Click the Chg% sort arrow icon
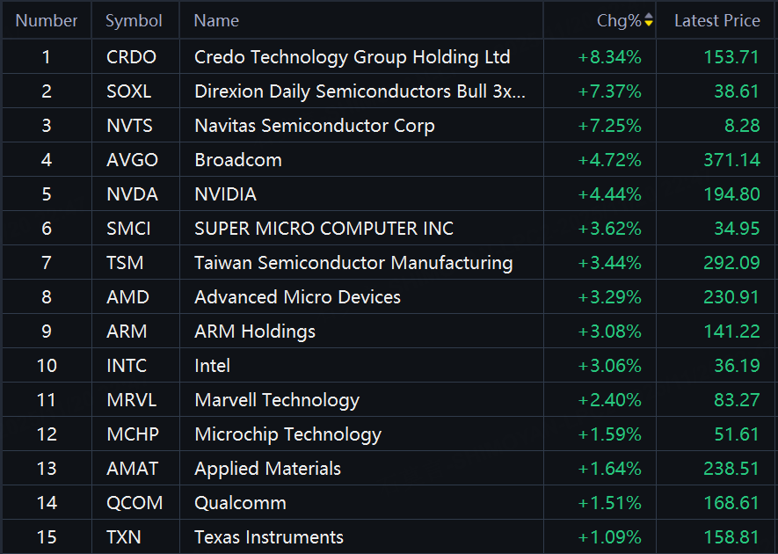This screenshot has width=778, height=554. click(x=649, y=20)
